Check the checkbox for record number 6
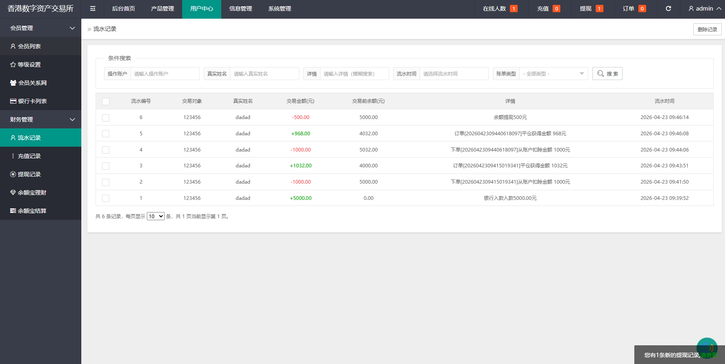 coord(106,117)
